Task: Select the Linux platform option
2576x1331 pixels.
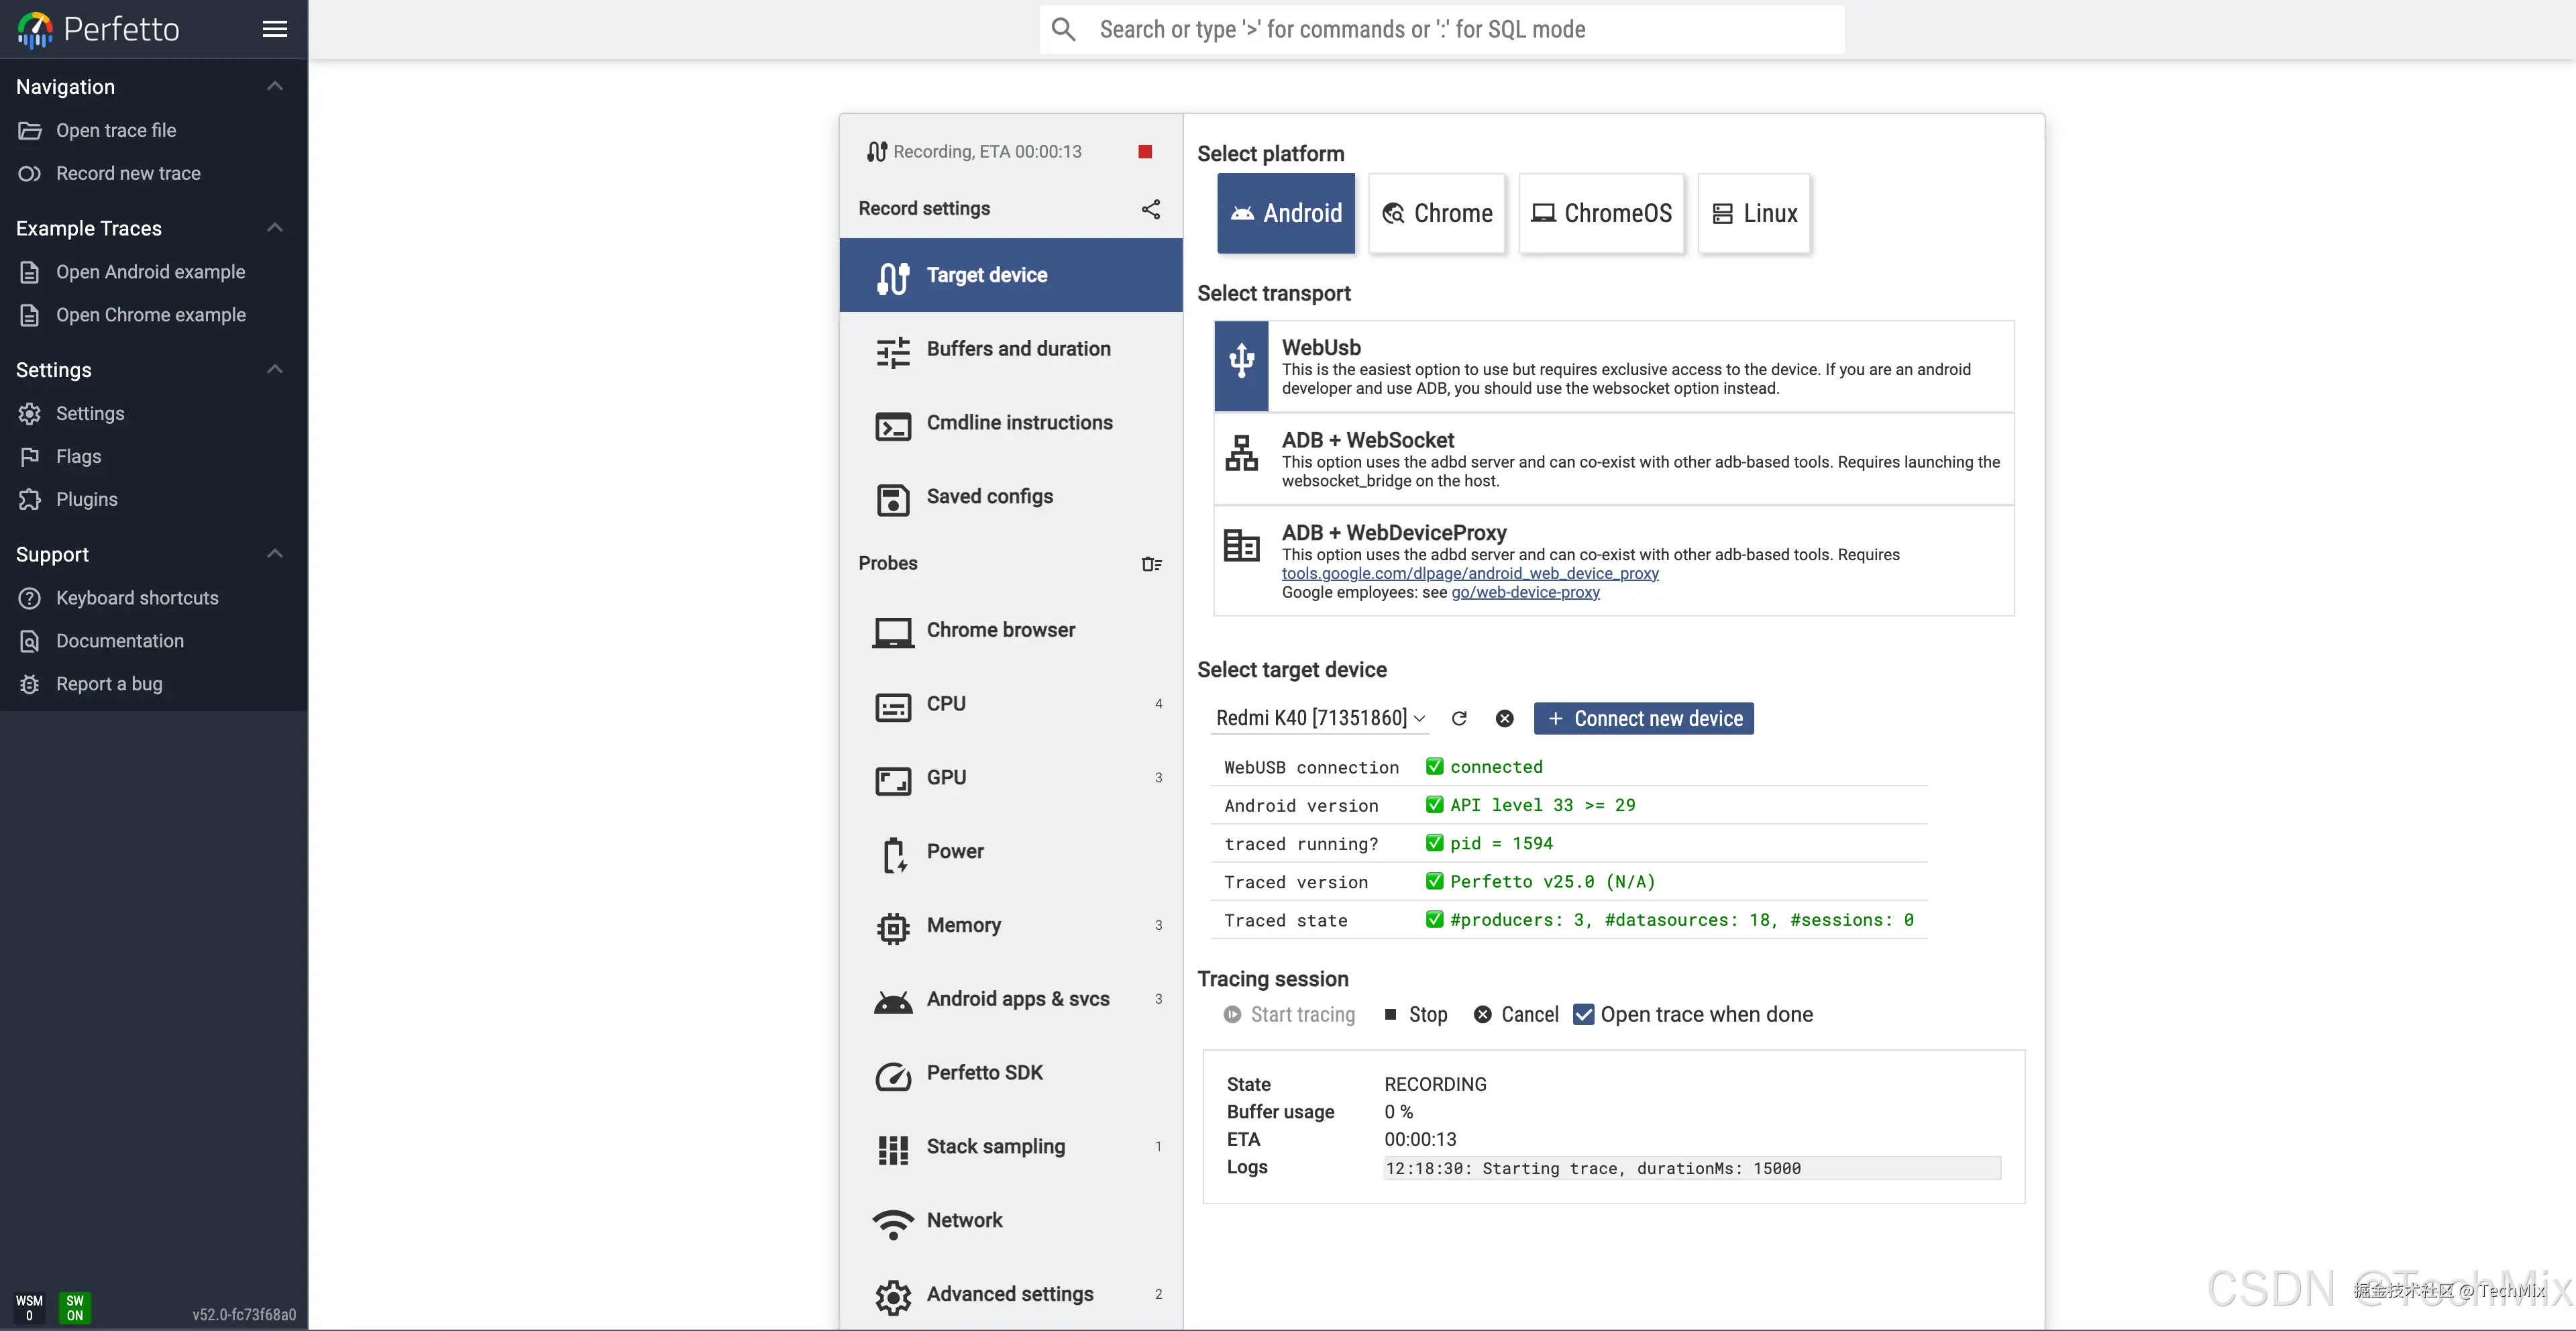Action: (1754, 213)
